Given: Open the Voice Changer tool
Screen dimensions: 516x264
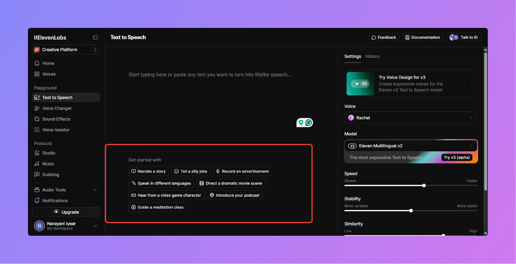Looking at the screenshot, I should [66, 108].
